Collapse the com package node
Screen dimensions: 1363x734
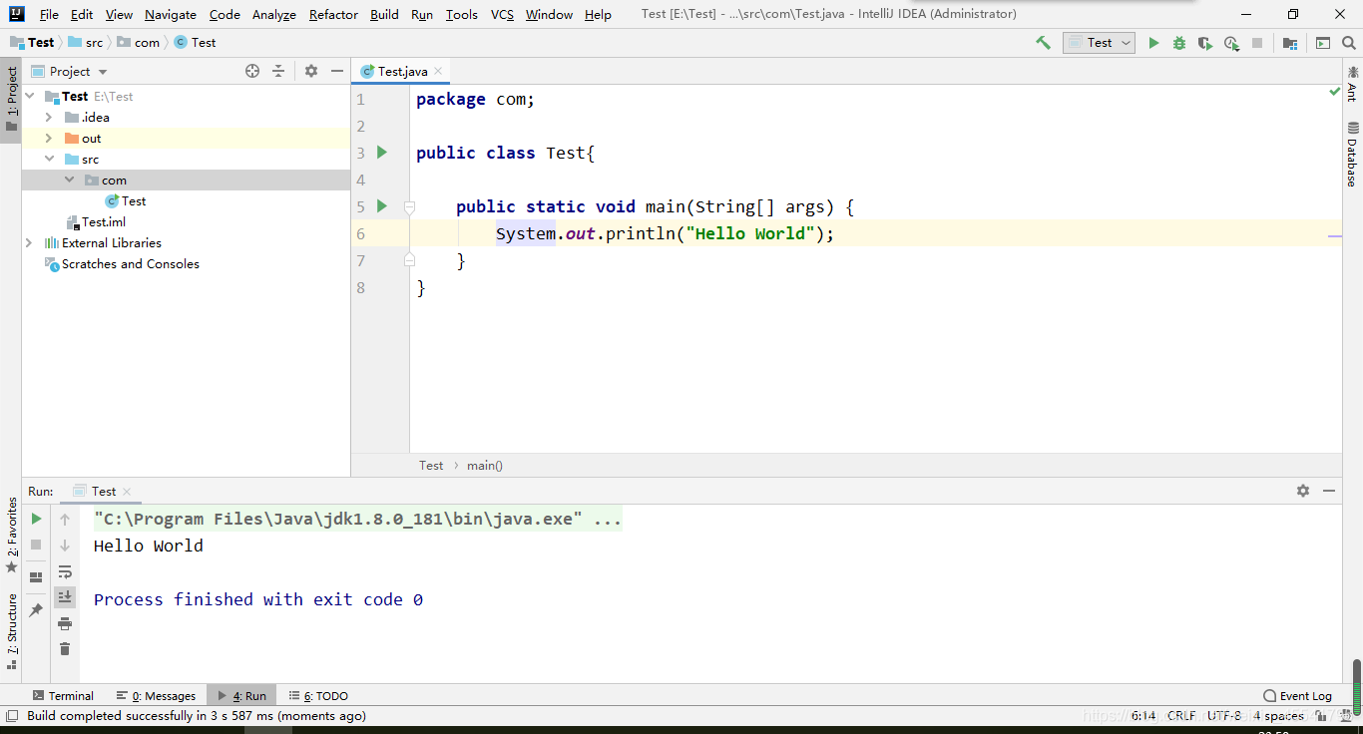coord(69,181)
